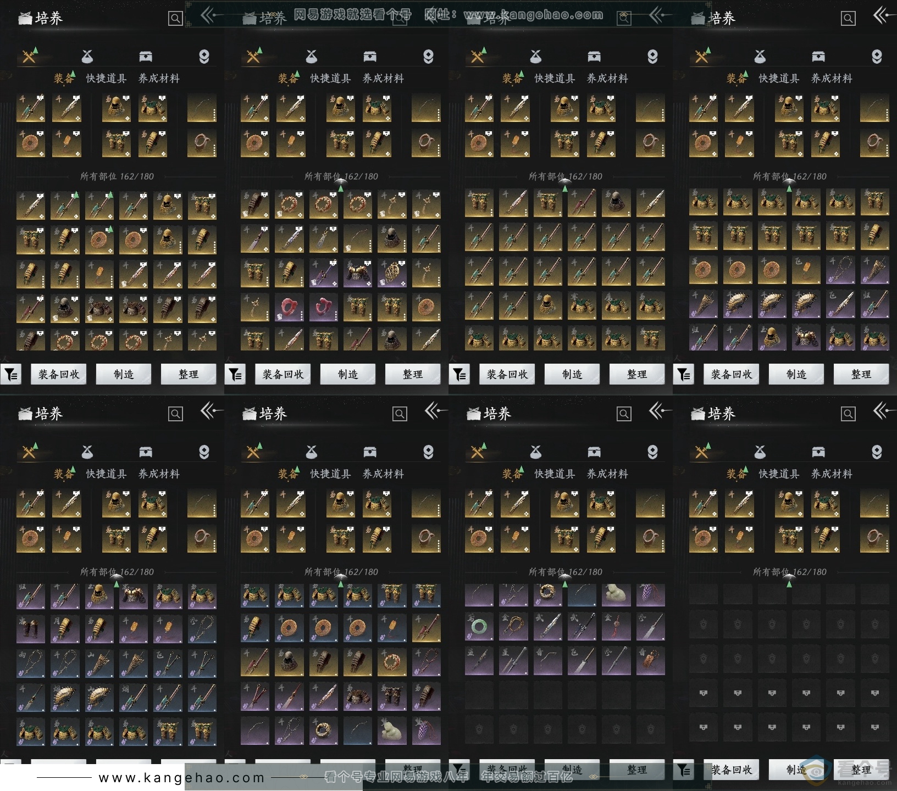
Task: Select equipped bronze disc ring in top-left panel
Action: [x=31, y=143]
